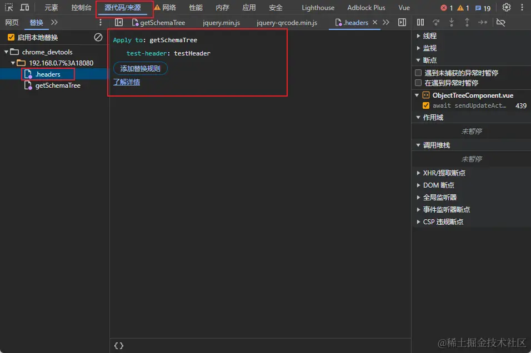
Task: Click the pause script execution button
Action: click(x=420, y=22)
